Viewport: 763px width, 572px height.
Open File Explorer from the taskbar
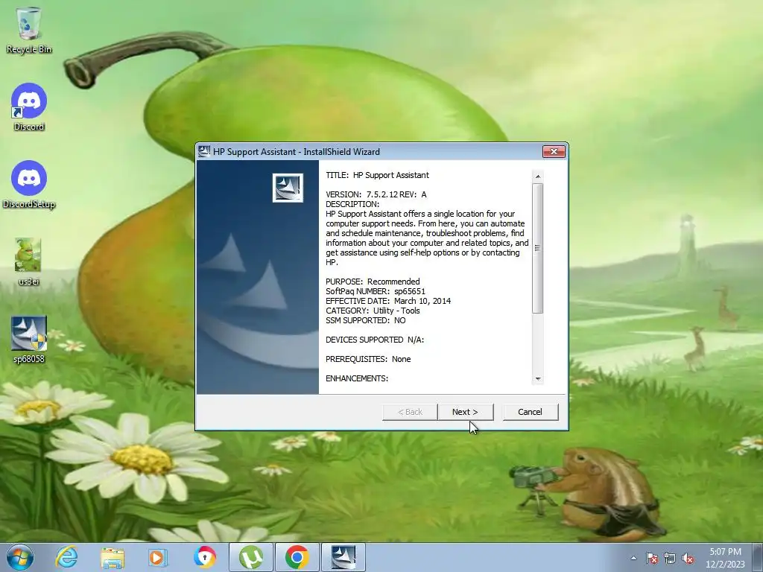point(113,557)
